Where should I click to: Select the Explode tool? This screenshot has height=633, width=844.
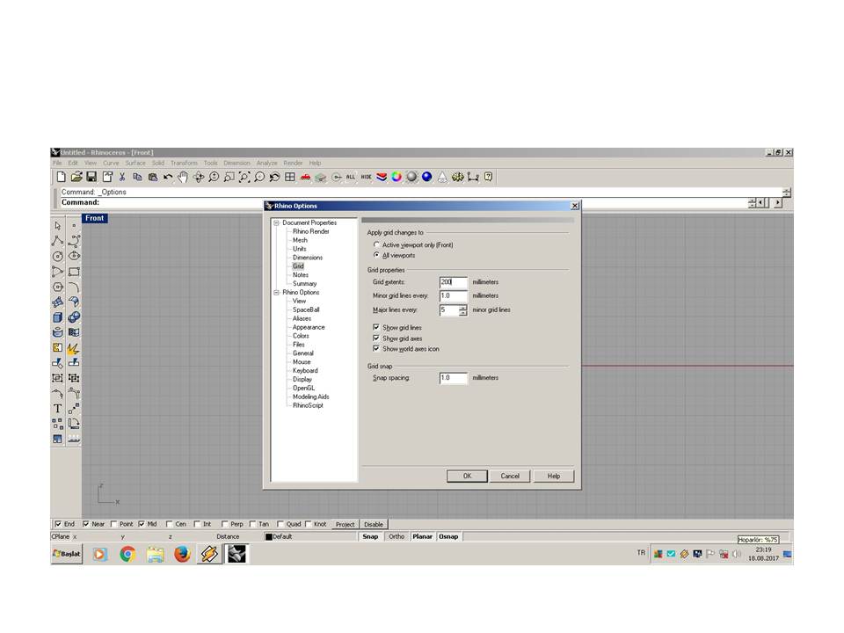pyautogui.click(x=73, y=348)
